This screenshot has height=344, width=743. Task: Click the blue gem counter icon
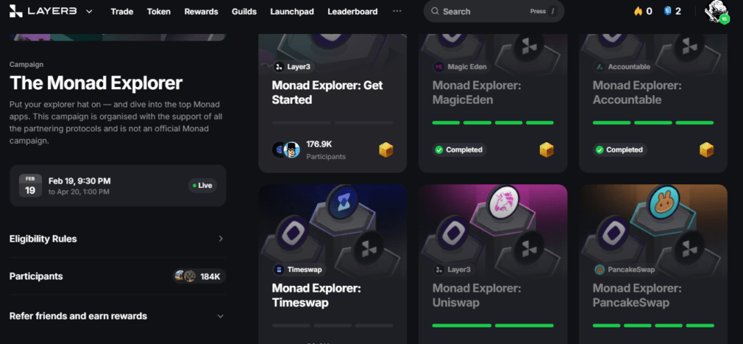[667, 12]
